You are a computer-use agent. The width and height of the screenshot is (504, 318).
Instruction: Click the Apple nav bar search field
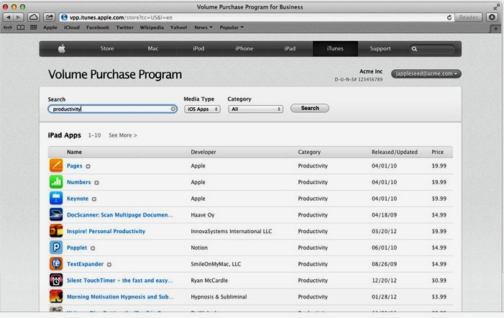click(x=432, y=49)
